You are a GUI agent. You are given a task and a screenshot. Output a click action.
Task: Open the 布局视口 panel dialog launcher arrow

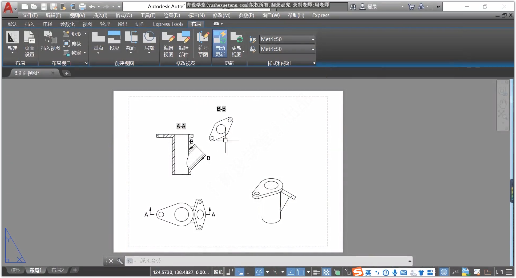coord(86,63)
